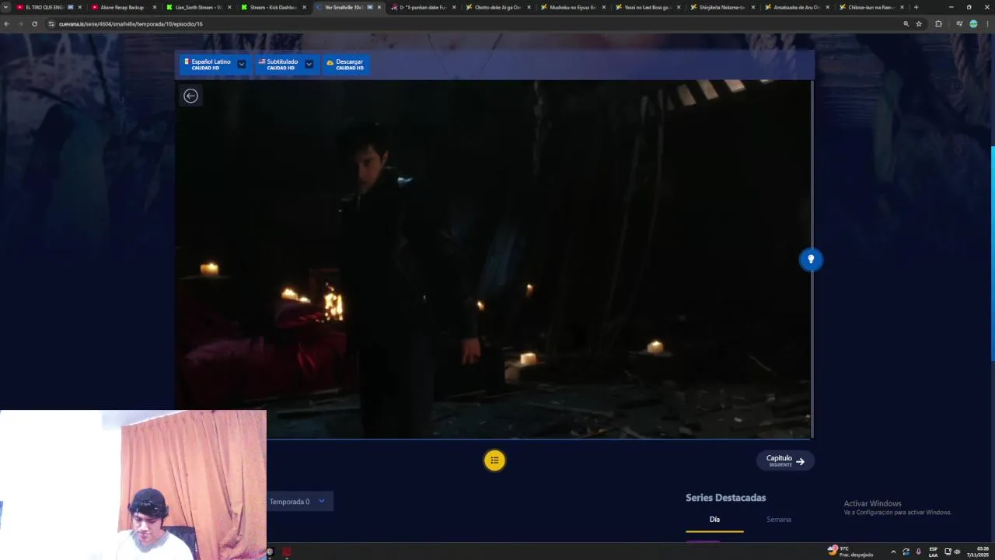The image size is (995, 560).
Task: Switch to Ansatsusha de Aru Ore tab
Action: click(796, 7)
